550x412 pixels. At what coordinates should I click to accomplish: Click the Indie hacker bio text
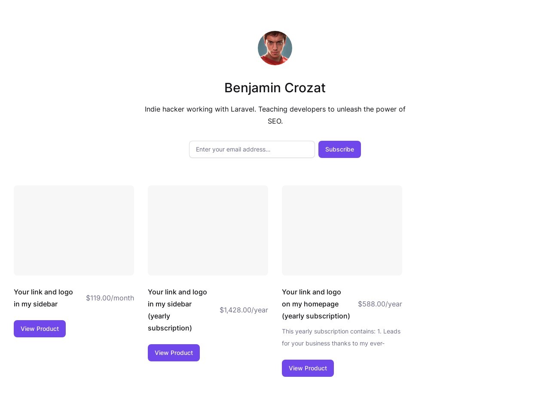pos(275,115)
